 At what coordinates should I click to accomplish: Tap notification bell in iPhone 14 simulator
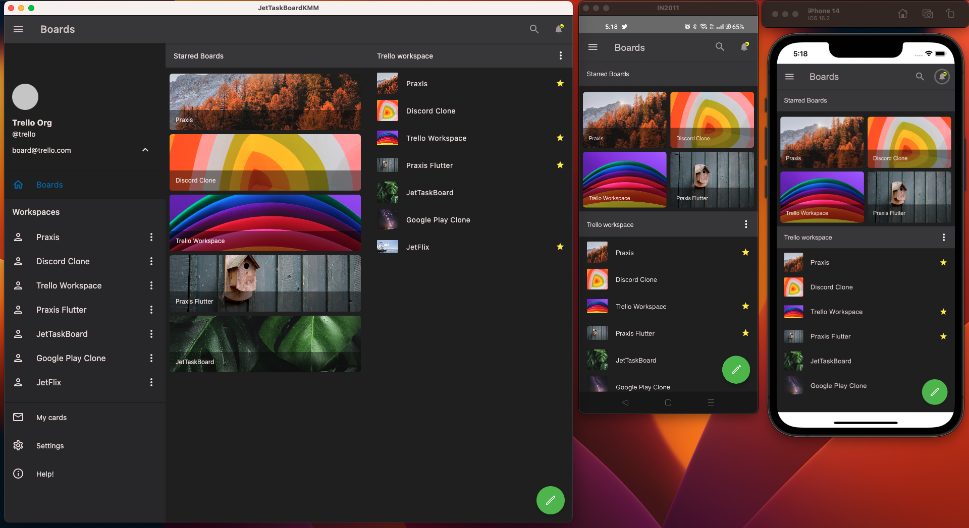tap(942, 76)
